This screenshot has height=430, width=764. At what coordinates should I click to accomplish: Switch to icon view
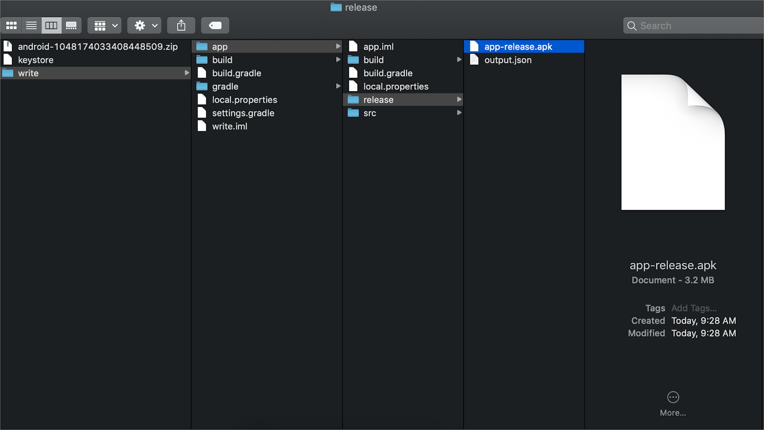point(11,26)
